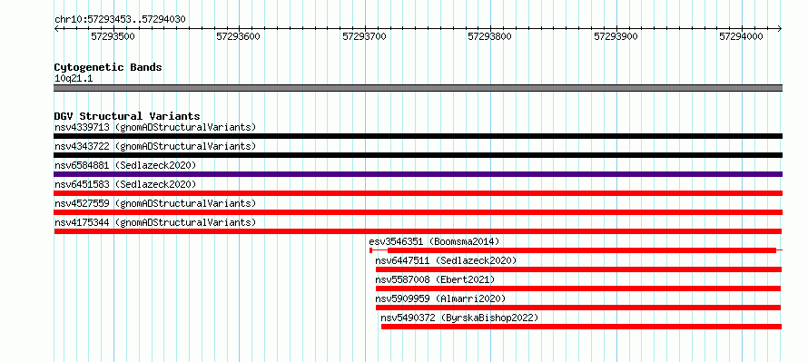This screenshot has height=362, width=808.
Task: Click the 57293700 ruler coordinate
Action: click(x=364, y=36)
